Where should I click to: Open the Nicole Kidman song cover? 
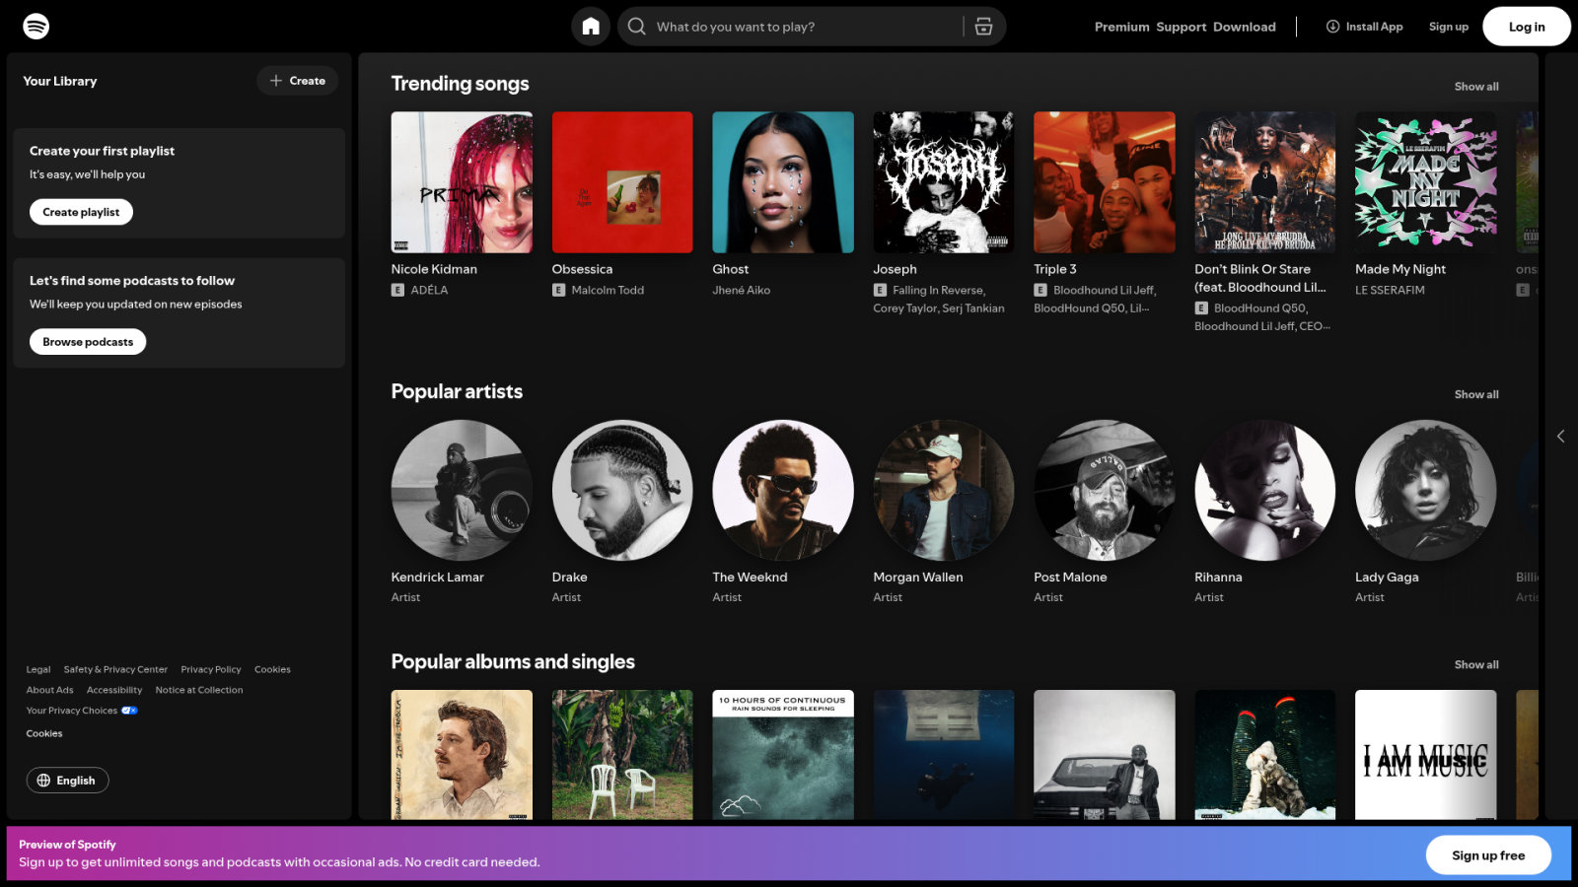pyautogui.click(x=462, y=182)
